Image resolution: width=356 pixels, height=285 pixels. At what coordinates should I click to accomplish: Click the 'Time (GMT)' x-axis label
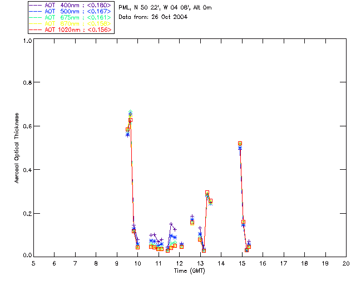[190, 270]
